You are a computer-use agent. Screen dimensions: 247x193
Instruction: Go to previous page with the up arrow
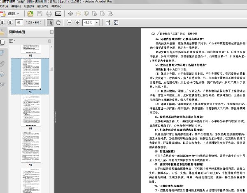[2, 23]
